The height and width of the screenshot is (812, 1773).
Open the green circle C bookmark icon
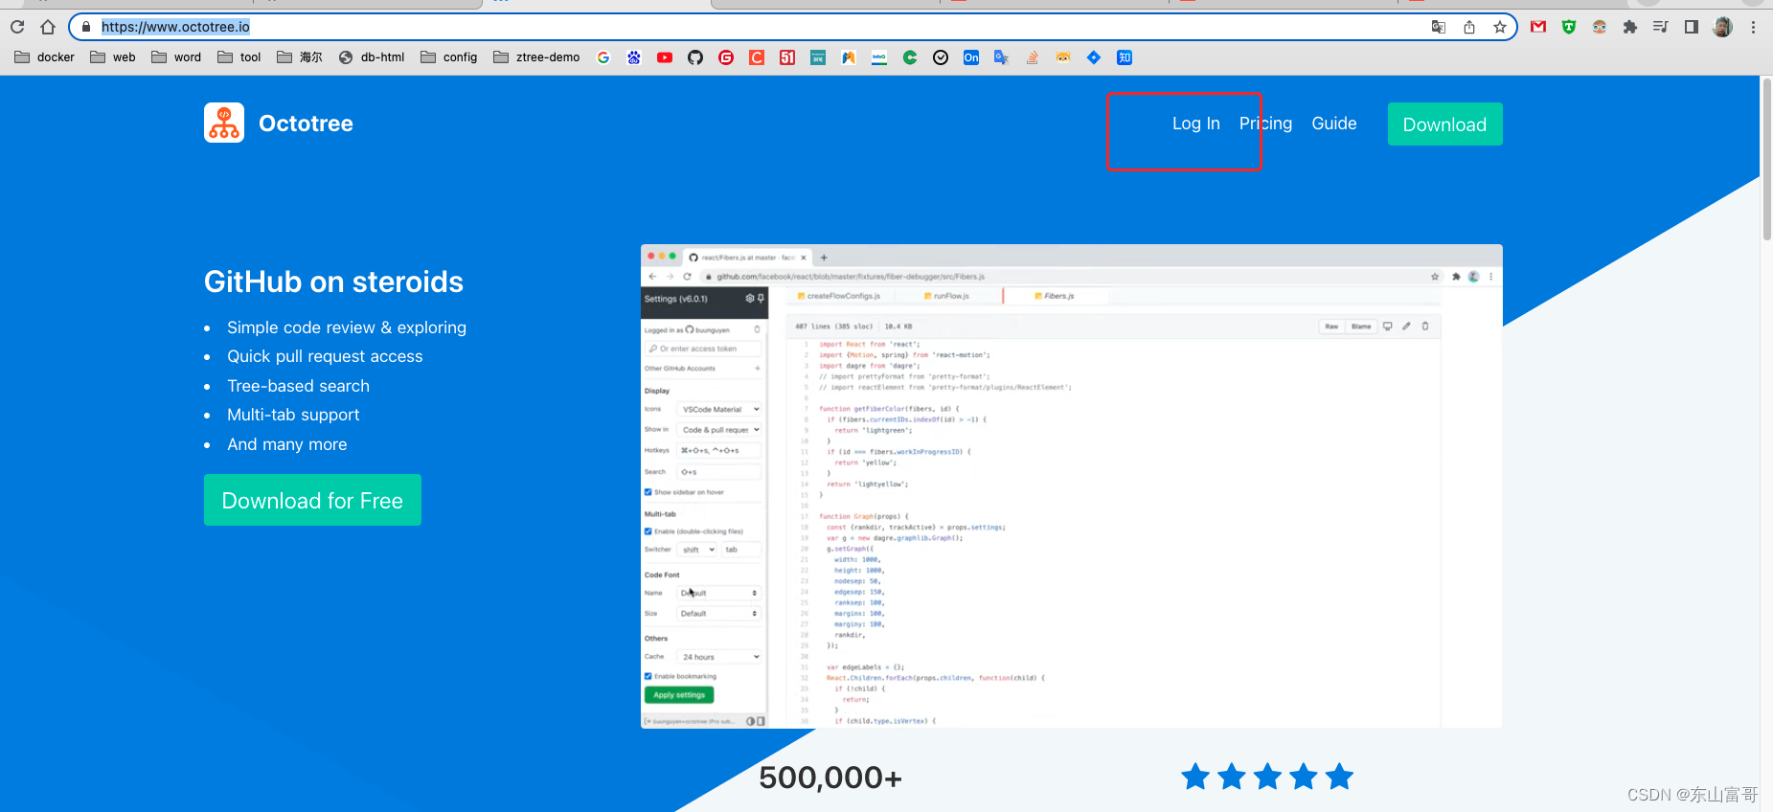[910, 57]
